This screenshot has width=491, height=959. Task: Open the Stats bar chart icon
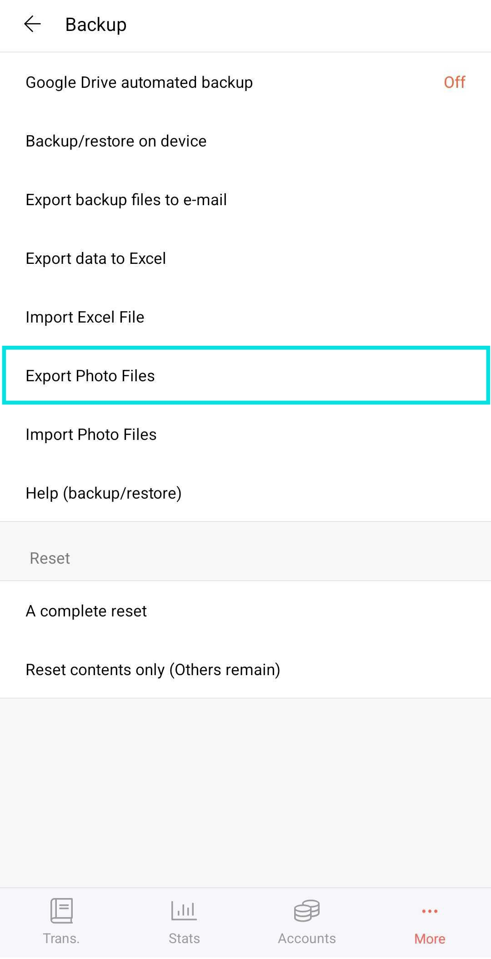click(x=184, y=910)
